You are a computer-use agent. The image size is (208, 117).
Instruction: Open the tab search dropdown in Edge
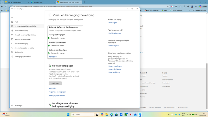click(x=2, y=2)
